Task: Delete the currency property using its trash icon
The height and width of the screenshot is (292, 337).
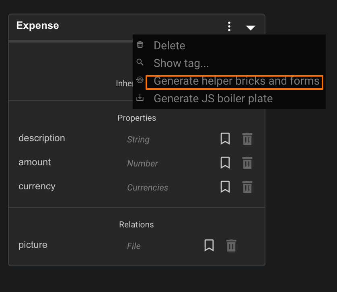Action: tap(247, 187)
